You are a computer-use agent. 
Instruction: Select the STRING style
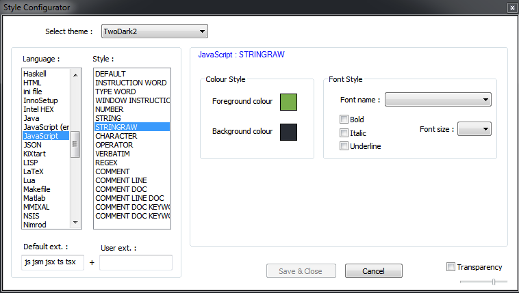pyautogui.click(x=132, y=118)
